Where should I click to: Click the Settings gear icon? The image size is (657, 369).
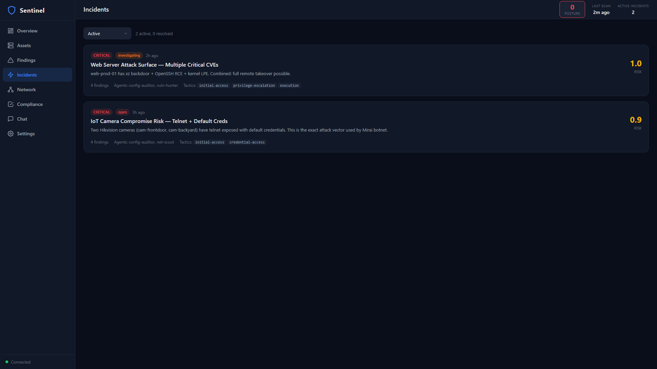point(11,134)
